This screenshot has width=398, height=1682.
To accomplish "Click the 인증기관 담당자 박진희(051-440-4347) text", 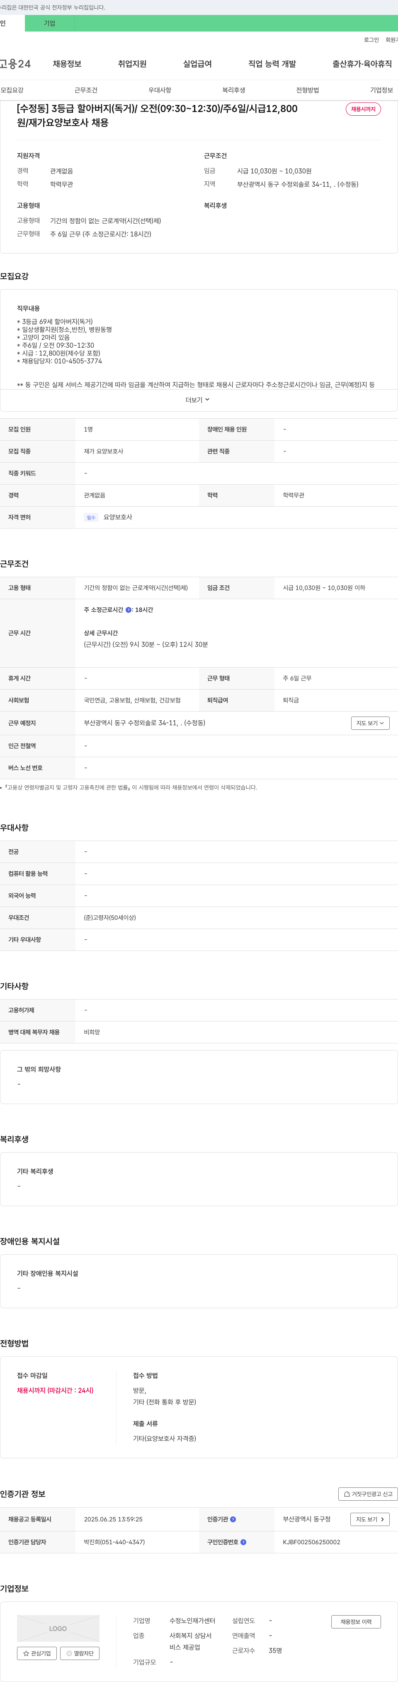I will (114, 1542).
